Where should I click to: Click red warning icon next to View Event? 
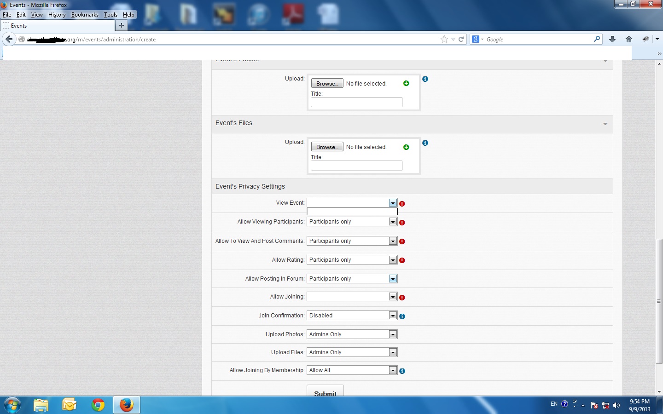(x=402, y=204)
